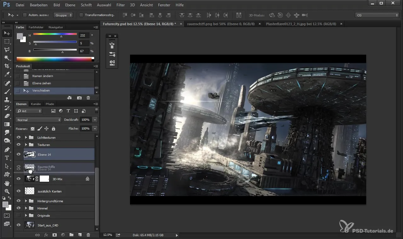403x239 pixels.
Task: Toggle Quick Mask mode
Action: point(7,216)
